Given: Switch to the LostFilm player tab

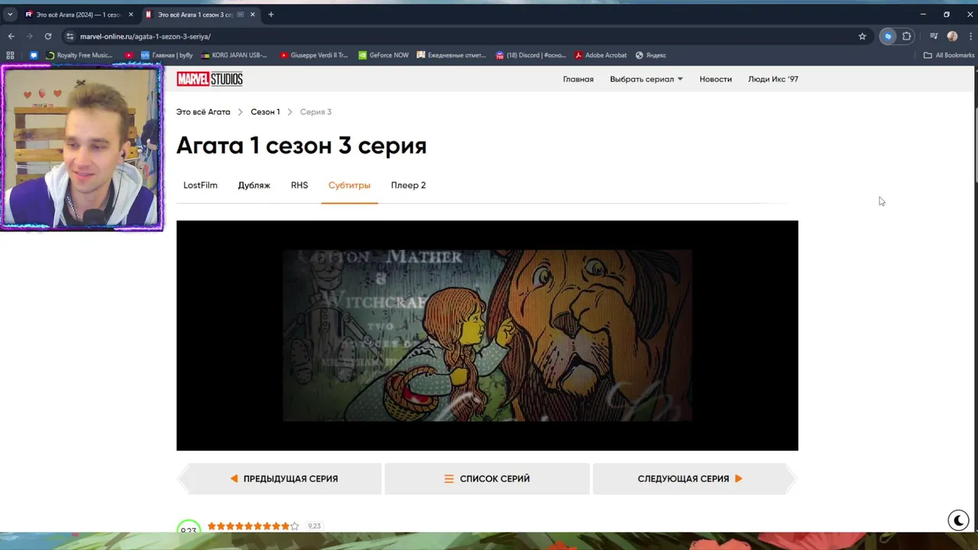Looking at the screenshot, I should point(200,185).
